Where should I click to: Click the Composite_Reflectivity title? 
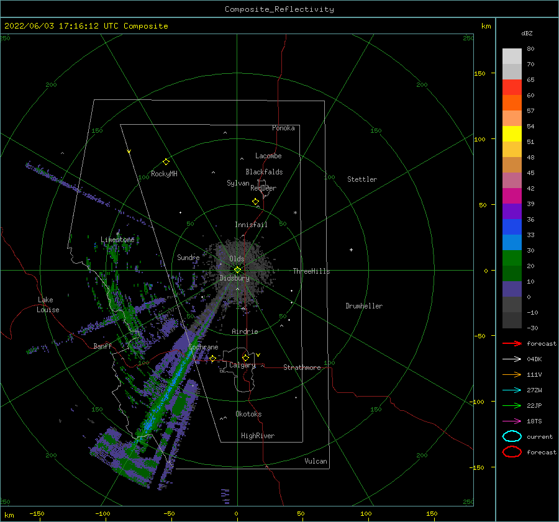pyautogui.click(x=279, y=9)
